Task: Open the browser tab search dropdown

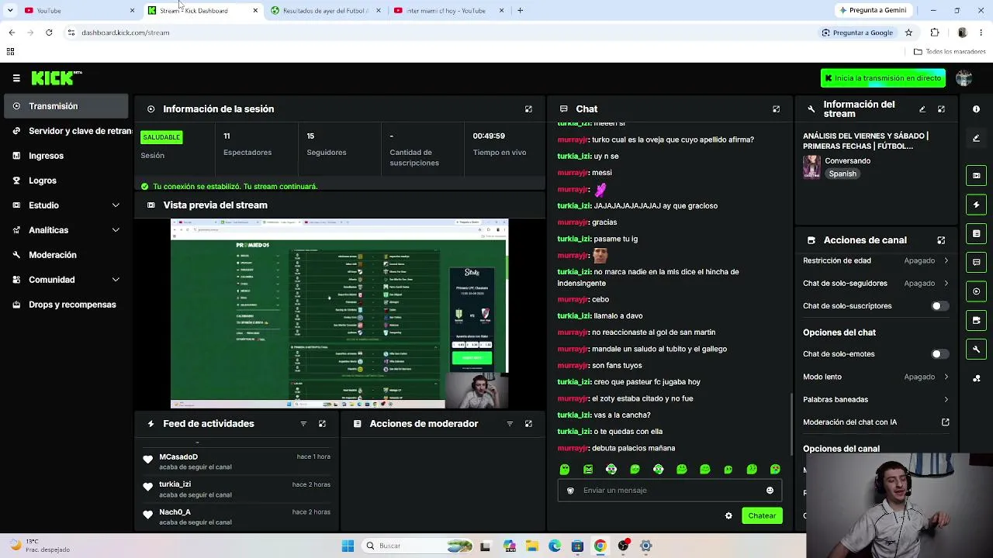Action: pos(10,10)
